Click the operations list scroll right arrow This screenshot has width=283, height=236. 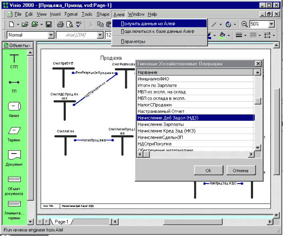251,154
